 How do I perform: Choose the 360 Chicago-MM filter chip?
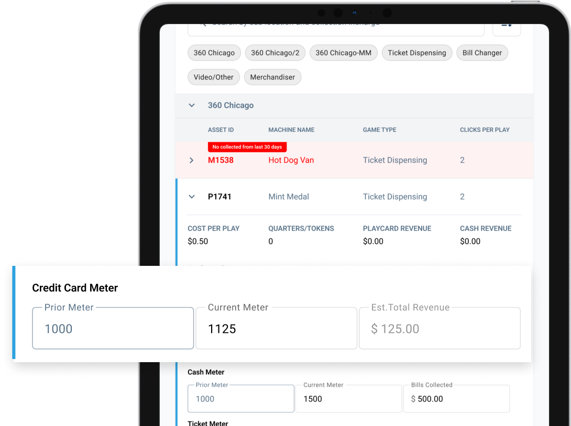343,53
